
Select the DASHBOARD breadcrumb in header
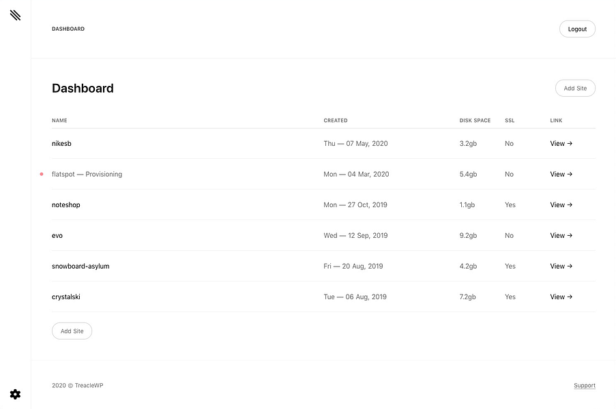coord(68,29)
